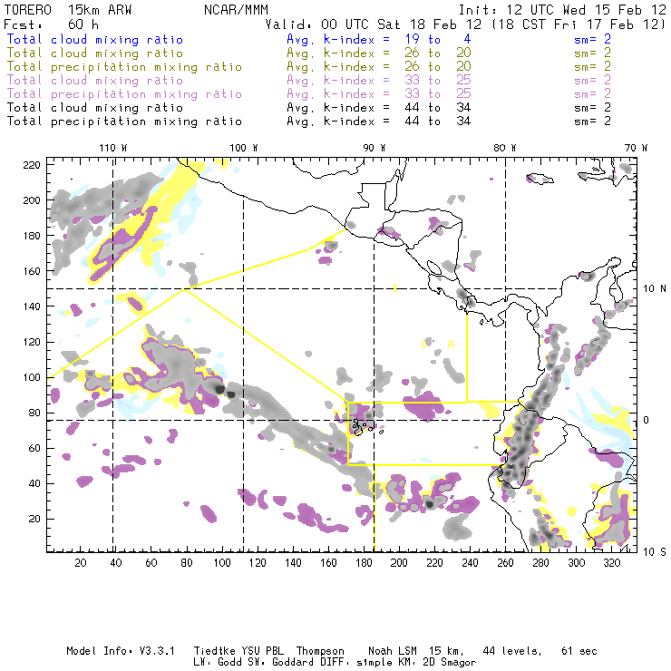Select the "61 sec" footer text

click(579, 651)
